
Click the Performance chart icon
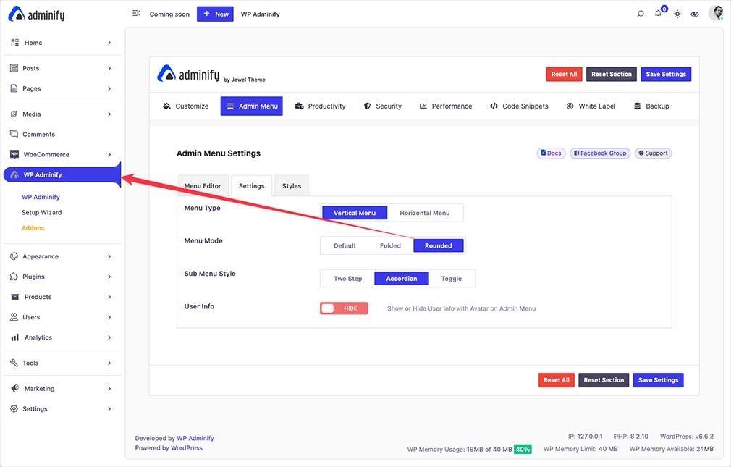[423, 106]
